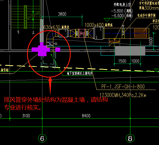
Task: Click the 12300CMH,340Pa,2.2Kw specification text
Action: click(x=123, y=95)
